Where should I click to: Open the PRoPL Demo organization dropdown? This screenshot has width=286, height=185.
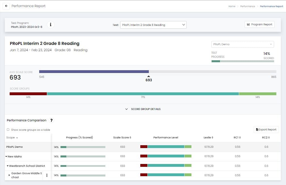pyautogui.click(x=242, y=44)
